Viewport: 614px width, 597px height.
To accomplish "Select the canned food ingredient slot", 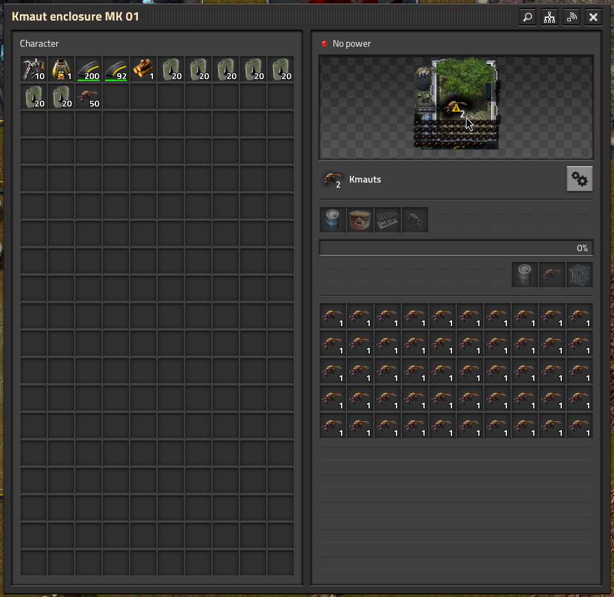I will [359, 220].
